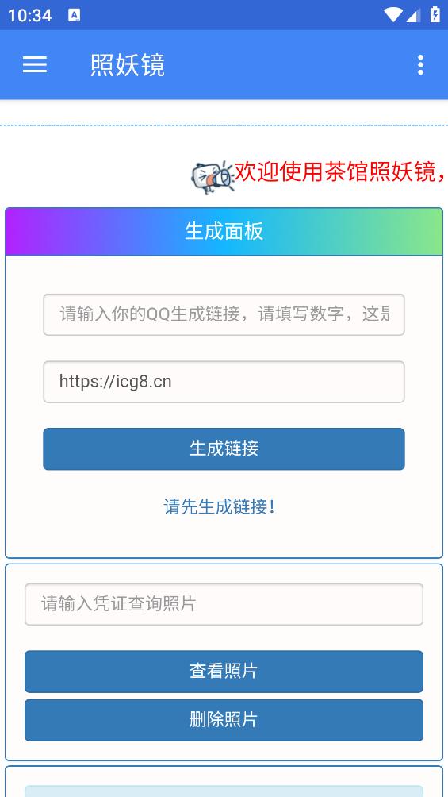Tap the light blue info box at bottom
This screenshot has width=448, height=797.
click(x=224, y=791)
